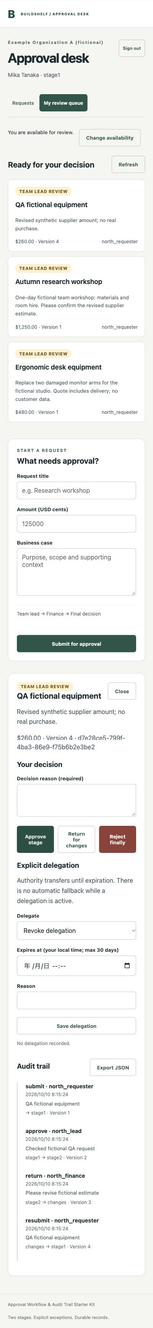Open the Ergonomic desk equipment card
Viewport: 153px width, 1328px height.
pos(76,382)
